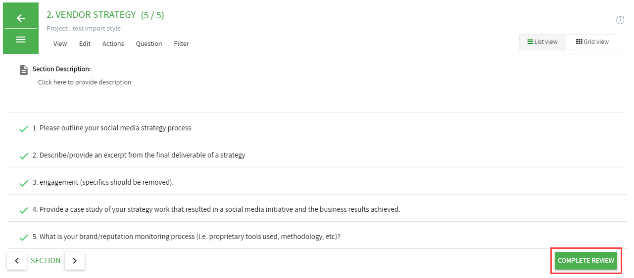
Task: Click the timer clock icon
Action: coord(620,20)
